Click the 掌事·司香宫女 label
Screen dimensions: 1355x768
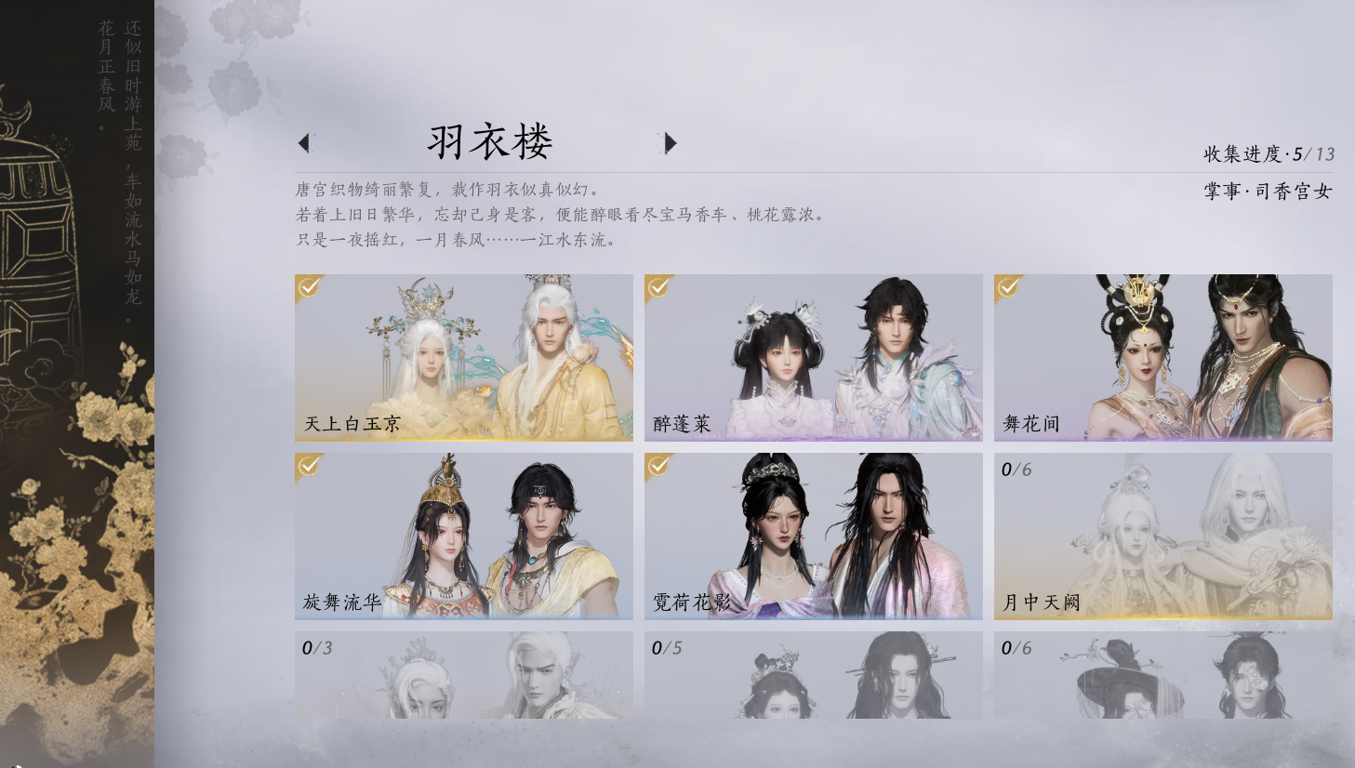click(x=1269, y=192)
